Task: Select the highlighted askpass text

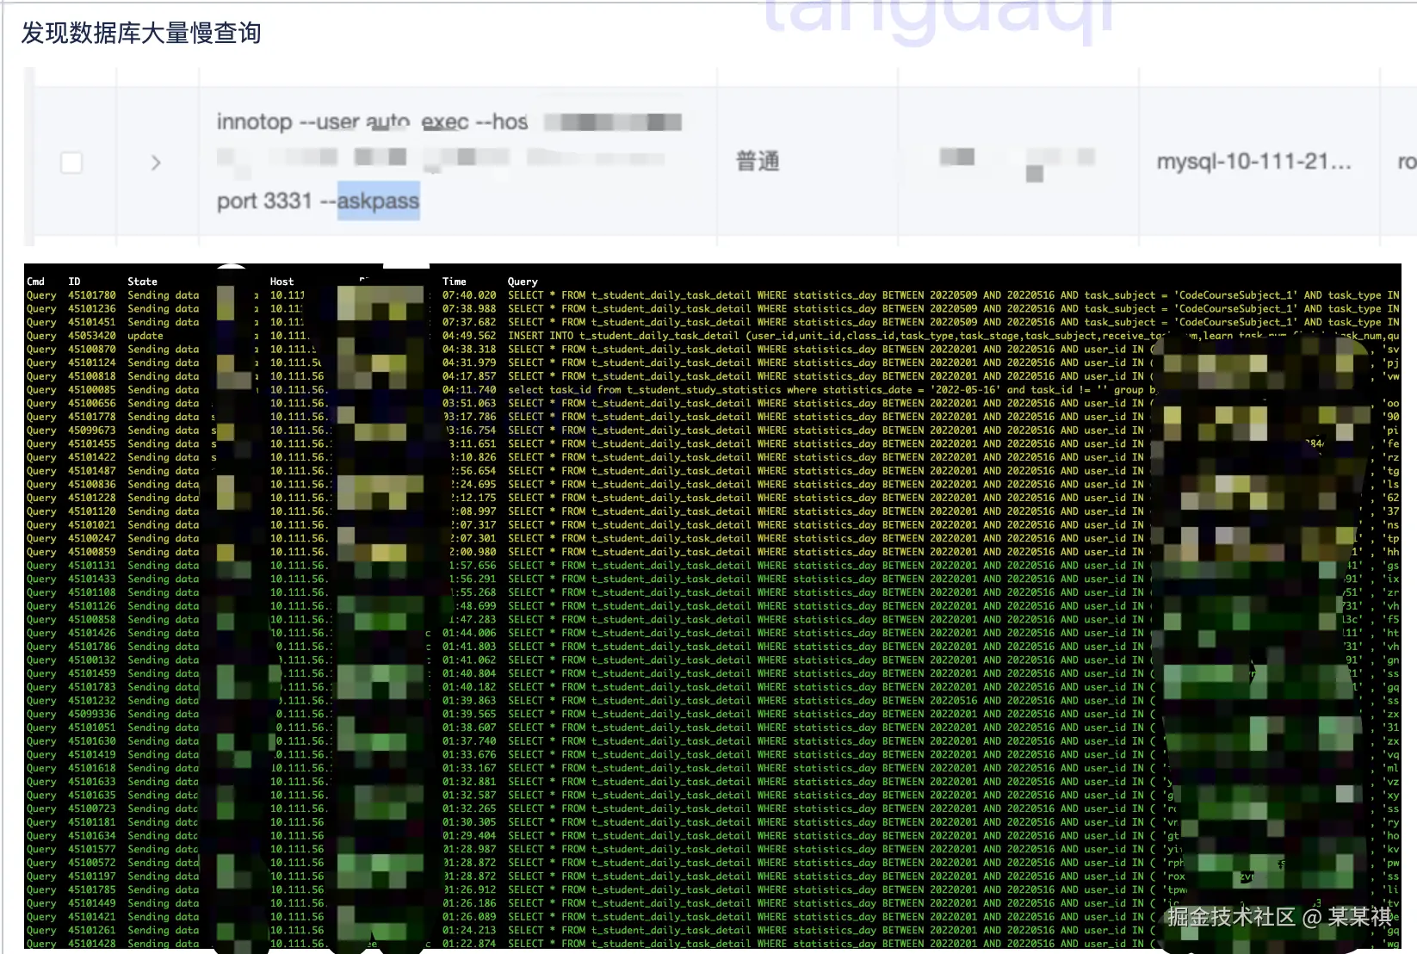Action: 378,201
